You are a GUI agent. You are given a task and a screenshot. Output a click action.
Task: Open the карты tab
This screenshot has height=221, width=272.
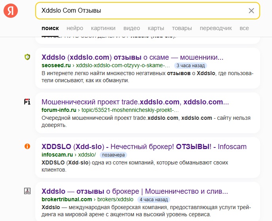coord(156,28)
